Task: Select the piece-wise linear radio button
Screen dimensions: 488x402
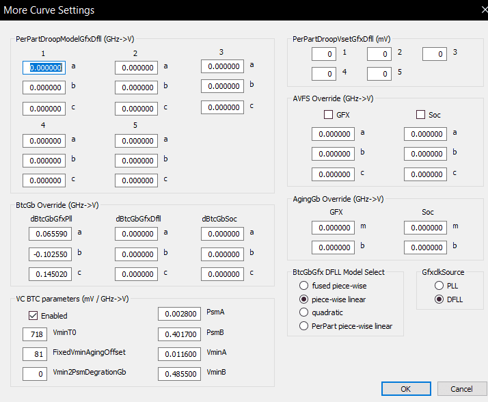Action: 303,299
